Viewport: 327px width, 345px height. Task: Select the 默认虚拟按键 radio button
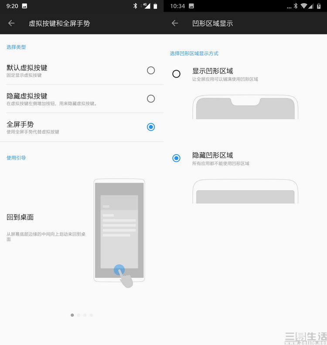(151, 70)
